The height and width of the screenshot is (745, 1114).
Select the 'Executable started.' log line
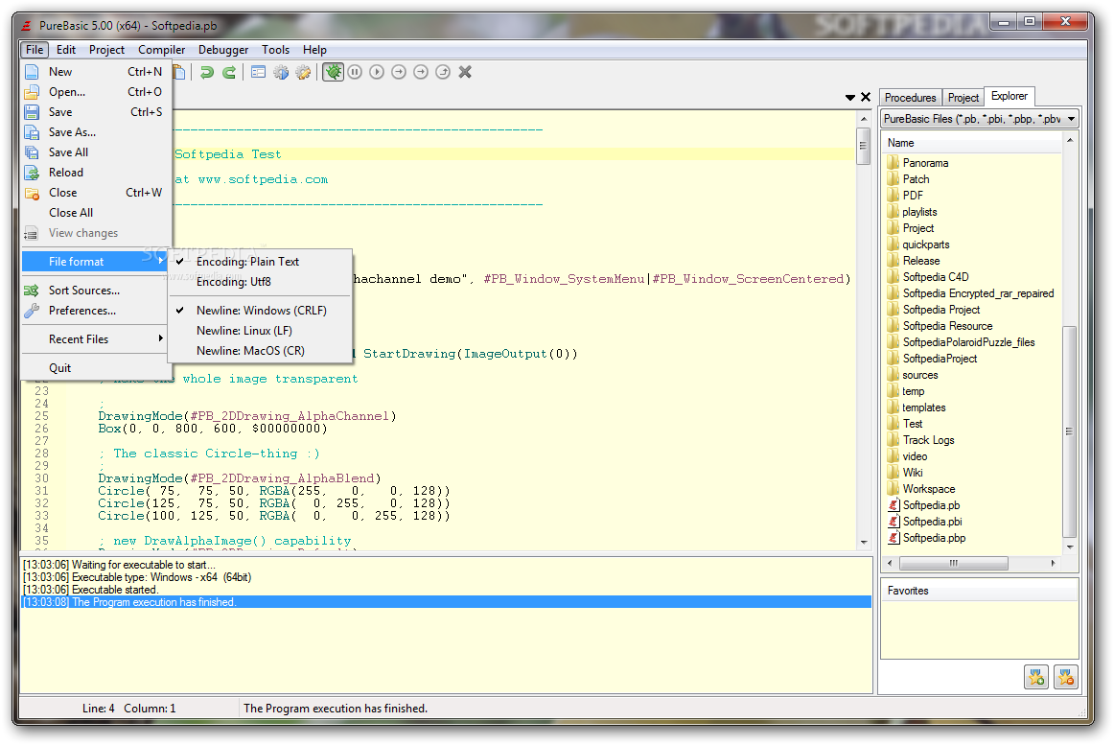click(446, 590)
